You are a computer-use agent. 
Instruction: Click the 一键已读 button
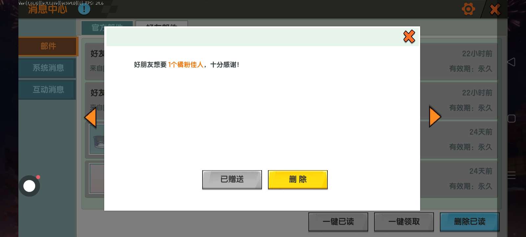(338, 222)
